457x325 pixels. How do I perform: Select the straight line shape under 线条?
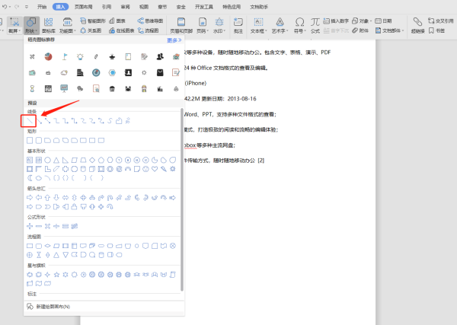tap(29, 121)
